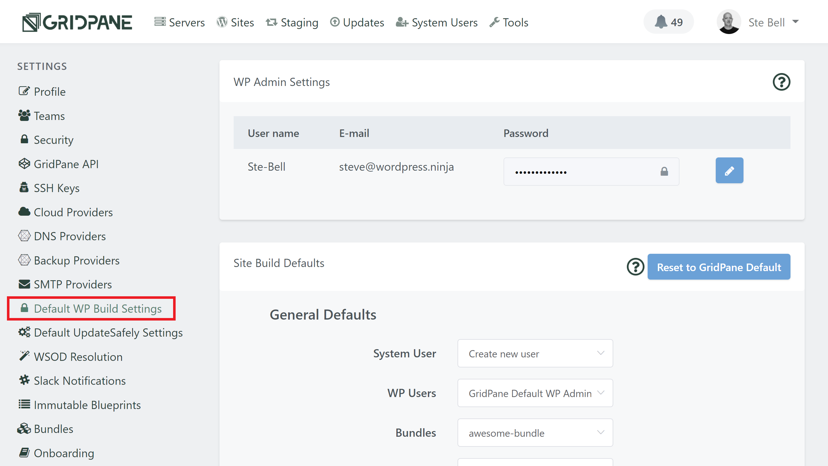The image size is (828, 466).
Task: Click the Default UpdateSafely gears icon
Action: click(24, 332)
